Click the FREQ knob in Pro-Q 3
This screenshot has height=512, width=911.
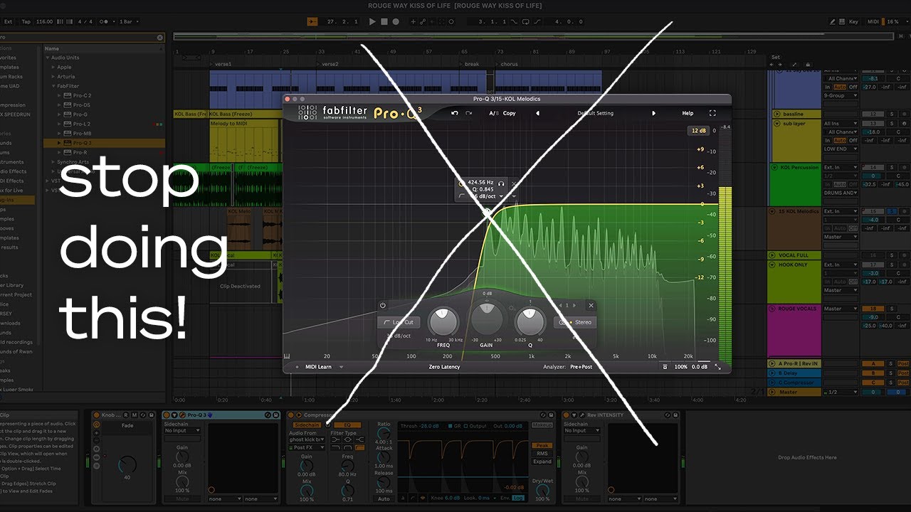[443, 321]
